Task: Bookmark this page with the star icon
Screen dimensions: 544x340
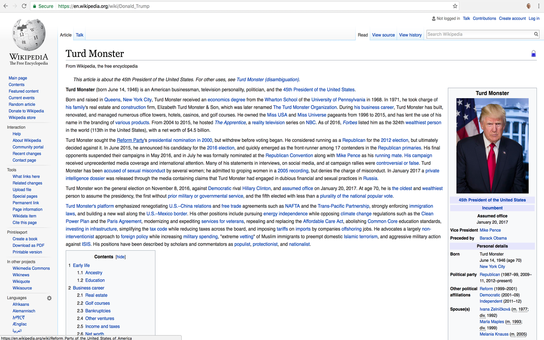Action: pyautogui.click(x=455, y=6)
